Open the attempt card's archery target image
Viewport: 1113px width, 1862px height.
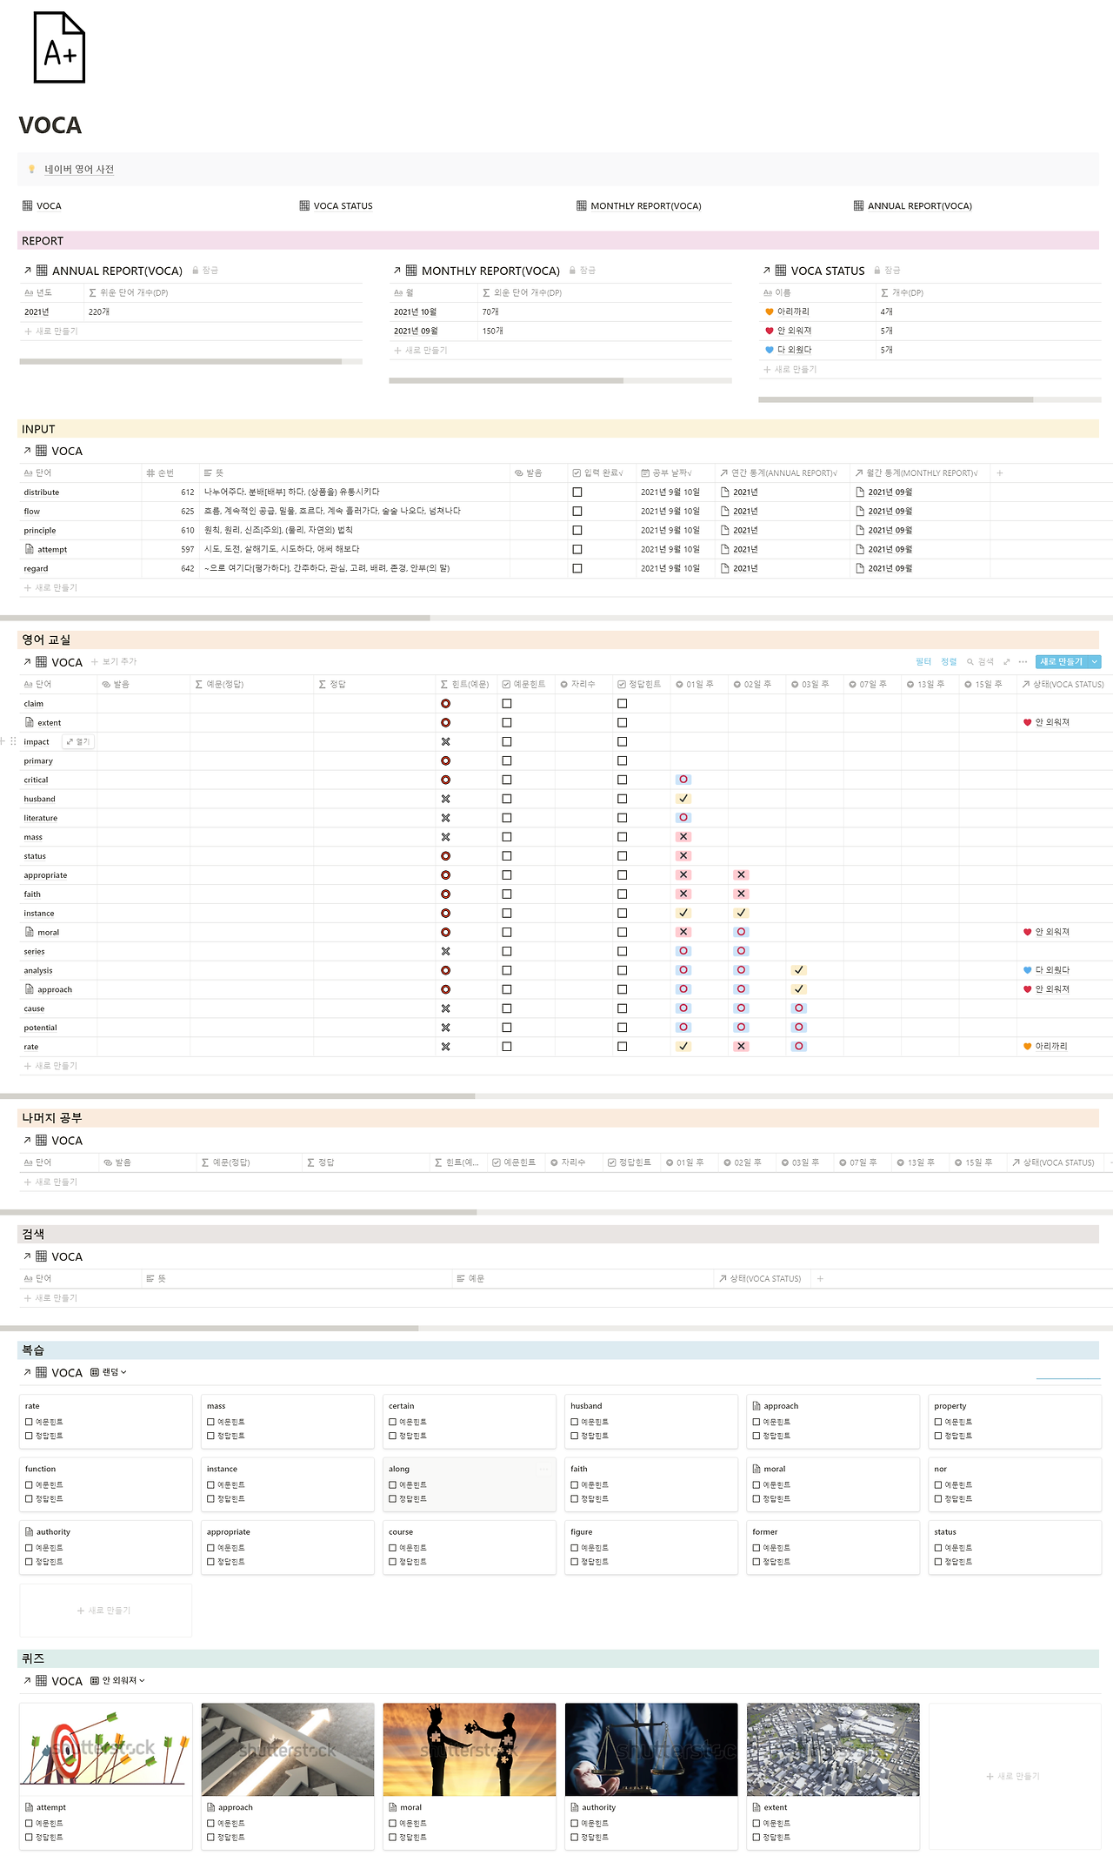pyautogui.click(x=106, y=1750)
